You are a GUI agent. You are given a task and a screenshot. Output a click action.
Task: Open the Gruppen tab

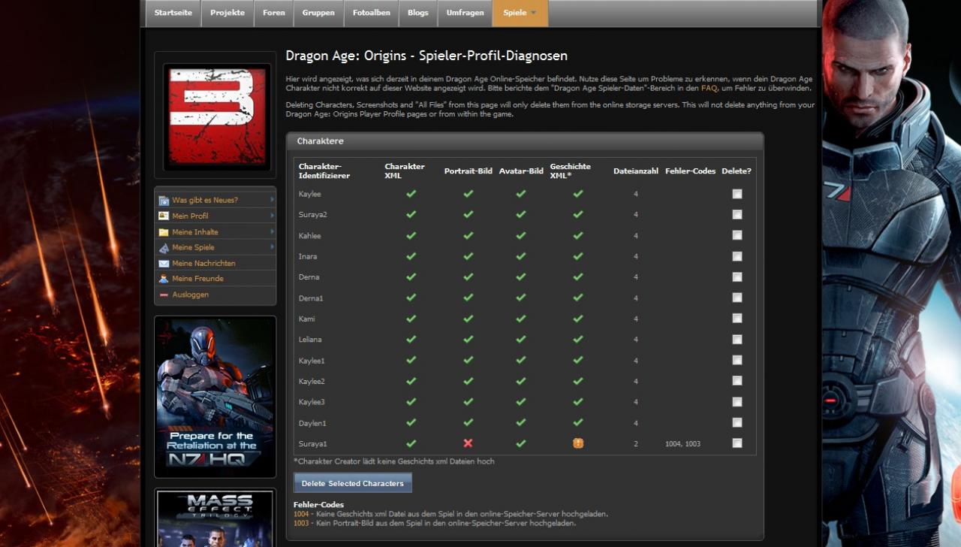(x=318, y=13)
